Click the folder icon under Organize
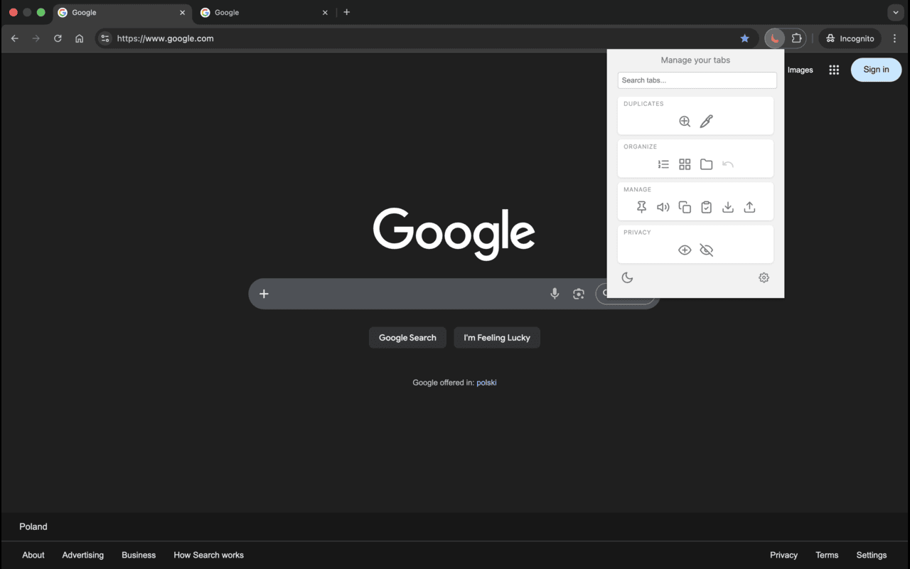Screen dimensions: 910x569 tap(706, 164)
